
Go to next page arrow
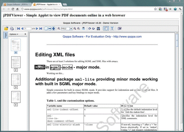37,28
